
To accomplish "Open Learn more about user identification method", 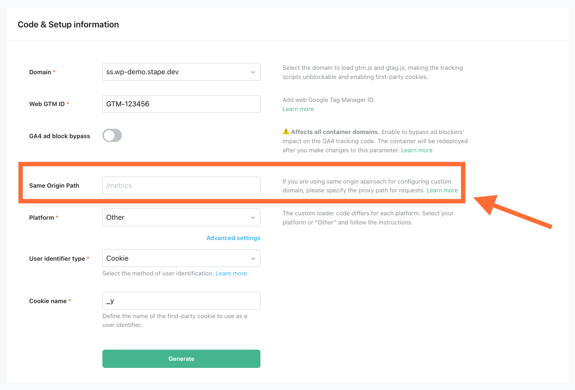I will [231, 273].
